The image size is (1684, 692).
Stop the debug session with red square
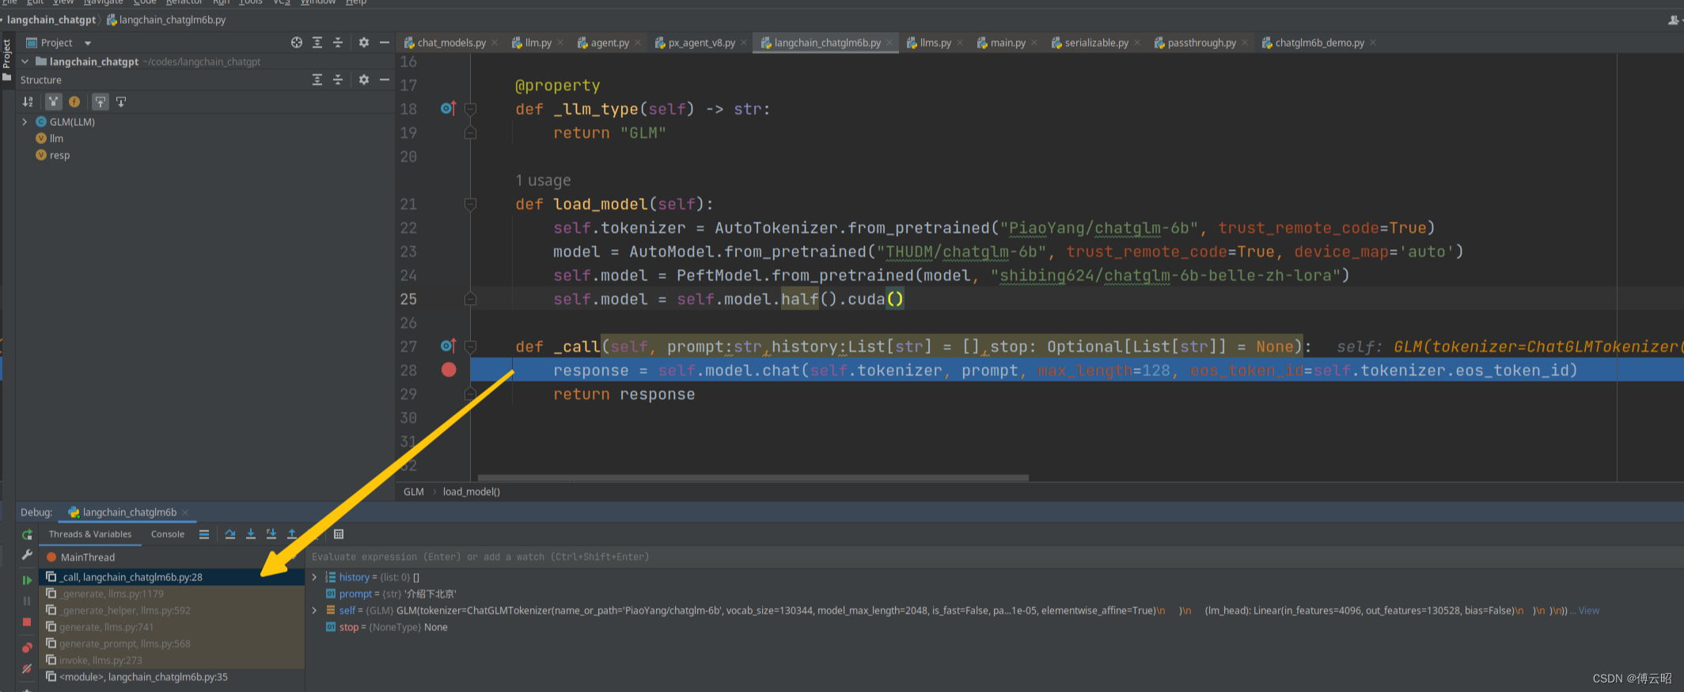tap(27, 622)
